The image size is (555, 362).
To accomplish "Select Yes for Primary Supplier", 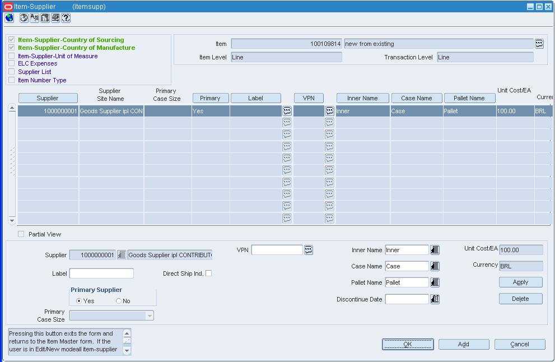I will [78, 301].
